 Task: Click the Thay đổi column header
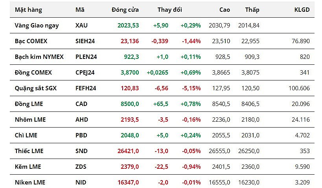tap(169, 10)
